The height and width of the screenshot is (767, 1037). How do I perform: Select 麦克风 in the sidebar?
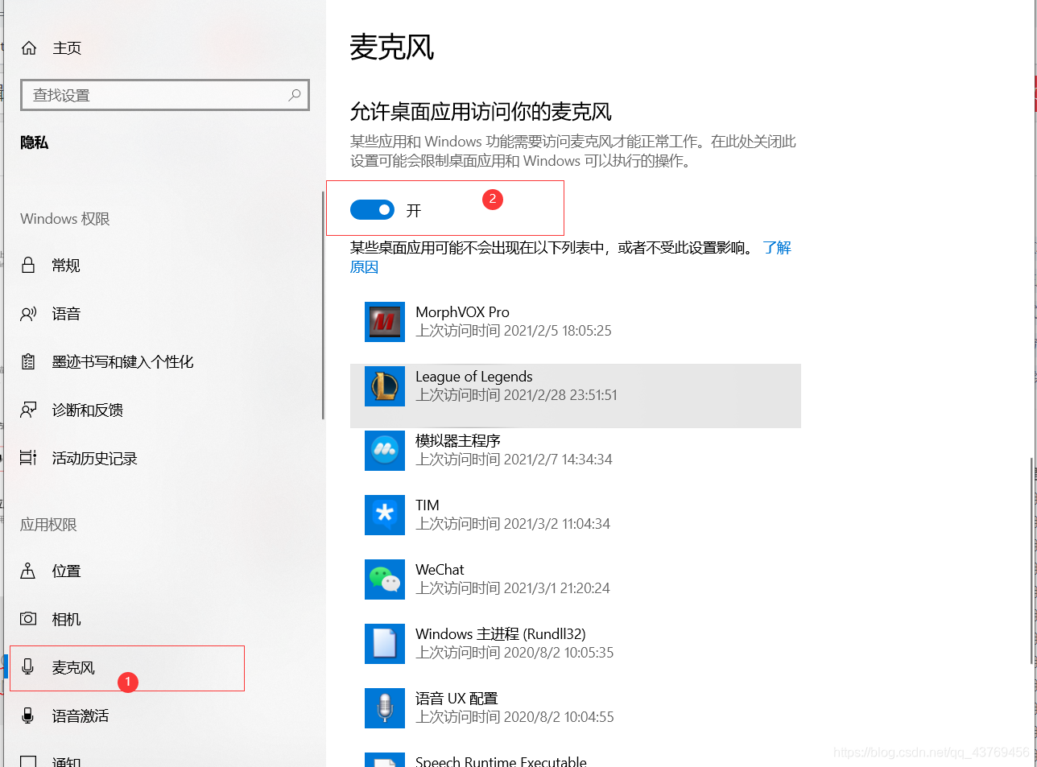pos(73,668)
